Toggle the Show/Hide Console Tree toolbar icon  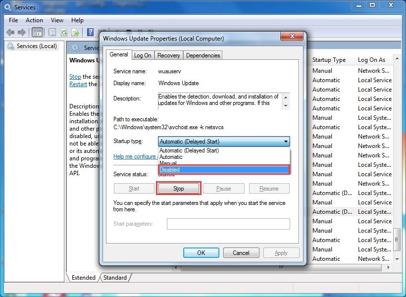coord(37,32)
